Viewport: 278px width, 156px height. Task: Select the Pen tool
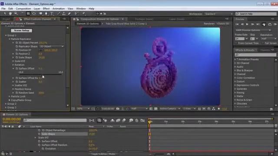point(46,13)
